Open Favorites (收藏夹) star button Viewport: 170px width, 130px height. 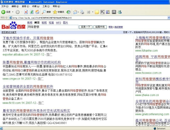pos(59,12)
